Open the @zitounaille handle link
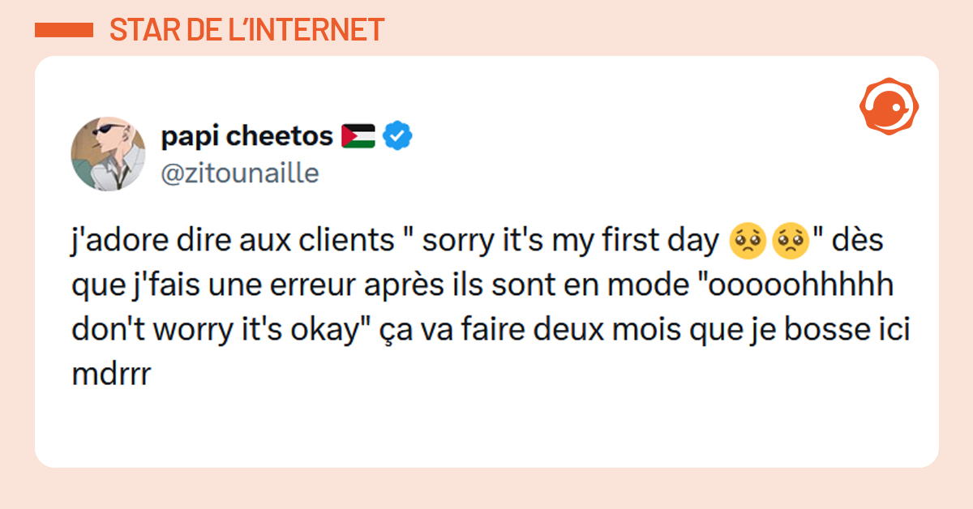 (240, 173)
